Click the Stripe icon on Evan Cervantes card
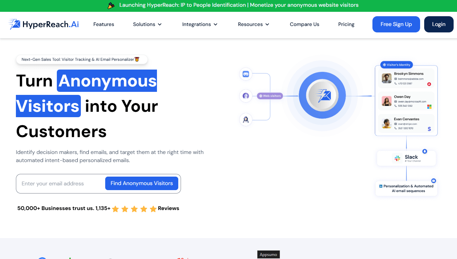457x259 pixels. (x=429, y=129)
